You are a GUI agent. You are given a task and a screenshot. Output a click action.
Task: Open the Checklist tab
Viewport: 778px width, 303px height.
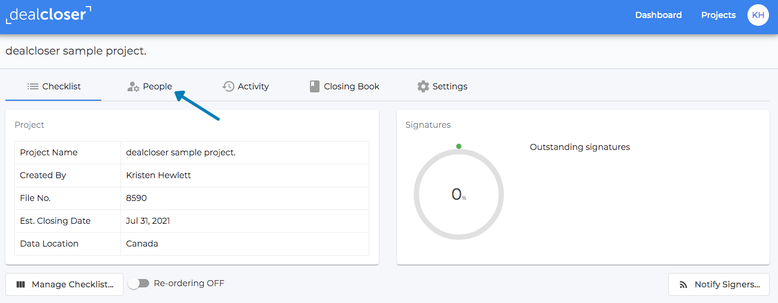[x=53, y=86]
